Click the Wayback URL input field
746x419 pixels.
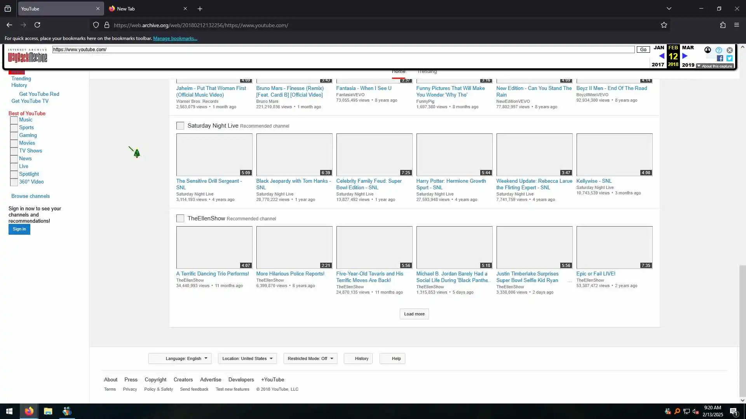pos(342,50)
